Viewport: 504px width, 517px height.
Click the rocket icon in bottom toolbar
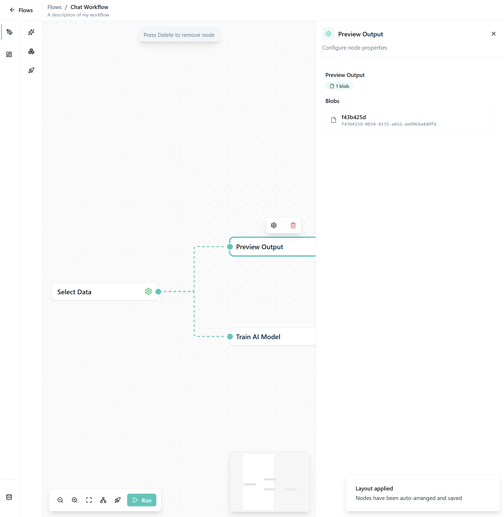pyautogui.click(x=118, y=500)
